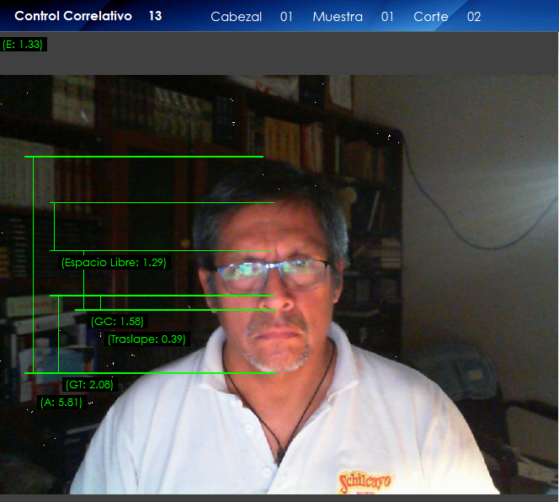The image size is (559, 502).
Task: Select the A: 5.81 measurement label
Action: point(61,403)
